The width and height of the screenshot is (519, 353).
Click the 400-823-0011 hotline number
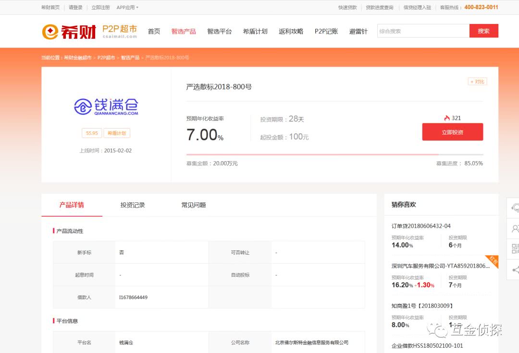click(481, 7)
